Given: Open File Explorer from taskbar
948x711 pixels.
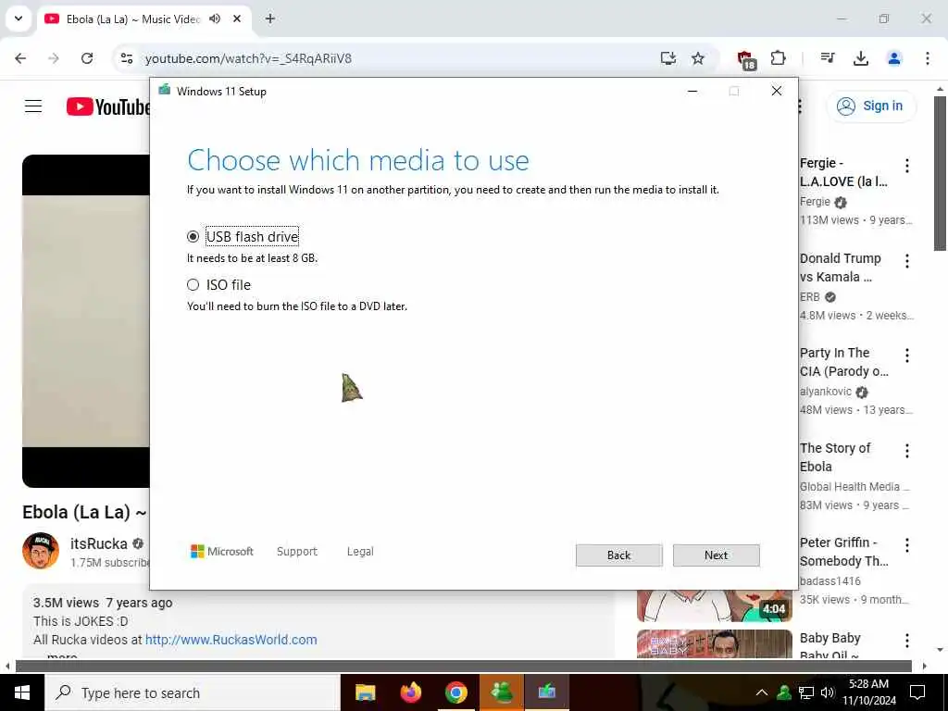Looking at the screenshot, I should pos(365,692).
